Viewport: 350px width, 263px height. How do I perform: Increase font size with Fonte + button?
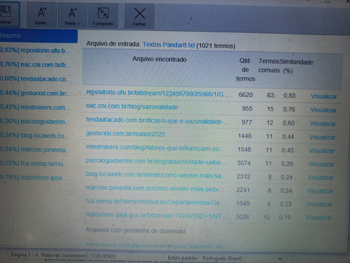click(x=72, y=15)
